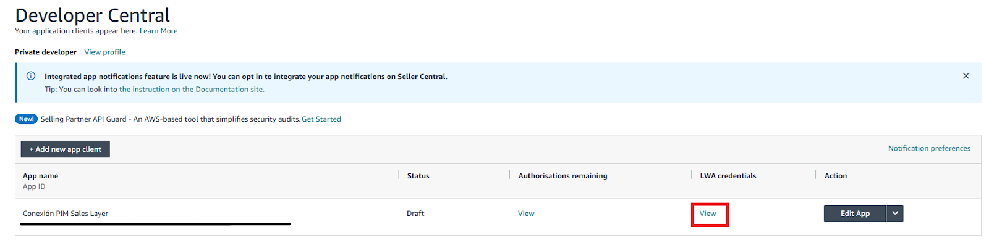Screen dimensions: 989x250
Task: Click the info icon in the notification banner
Action: 31,76
